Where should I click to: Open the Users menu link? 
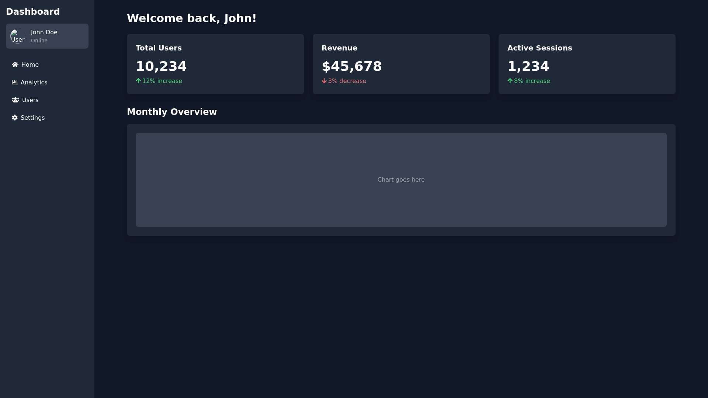click(30, 100)
